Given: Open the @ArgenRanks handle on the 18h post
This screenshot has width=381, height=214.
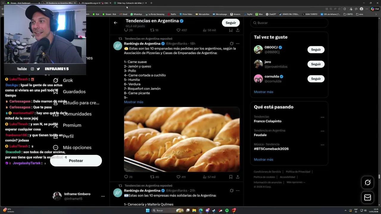Looking at the screenshot, I should point(177,44).
